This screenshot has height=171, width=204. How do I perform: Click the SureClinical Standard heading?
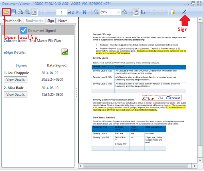(x=104, y=117)
